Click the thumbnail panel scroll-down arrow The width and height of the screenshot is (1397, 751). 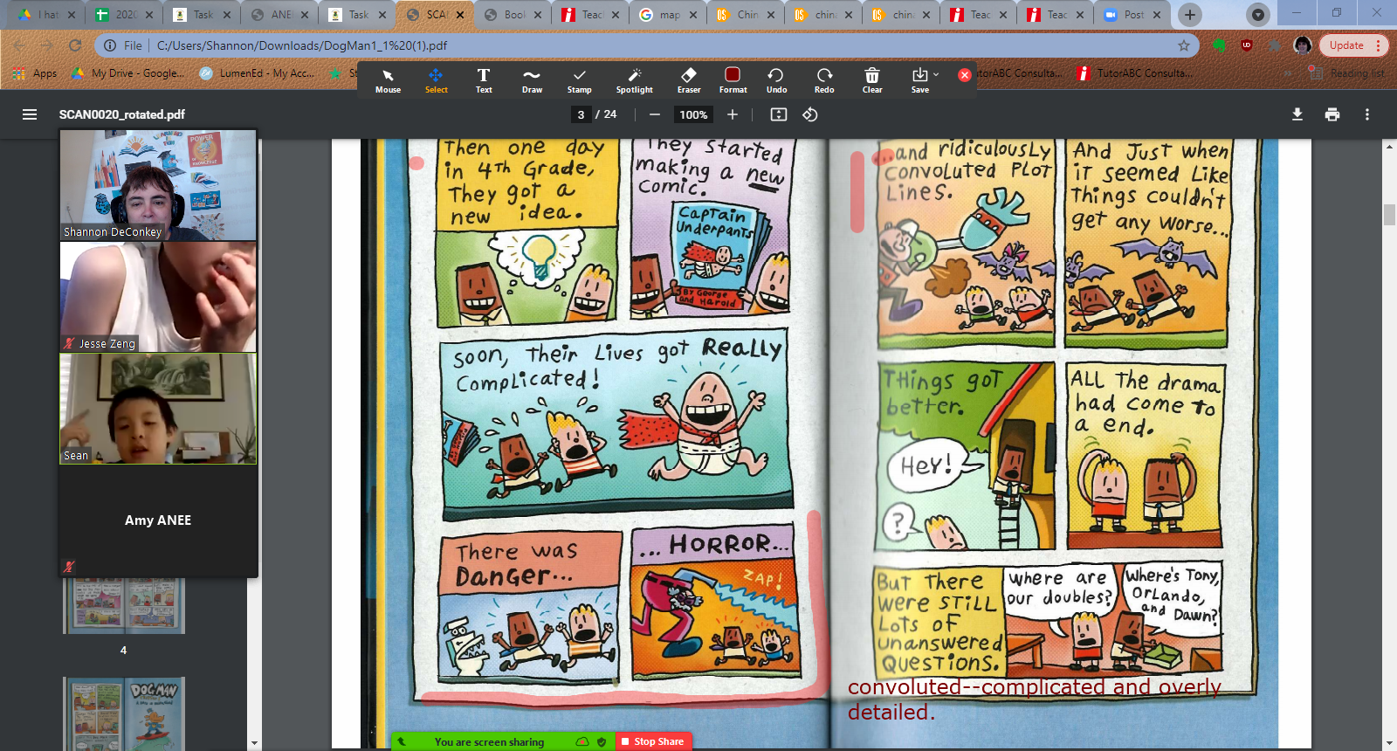click(254, 743)
